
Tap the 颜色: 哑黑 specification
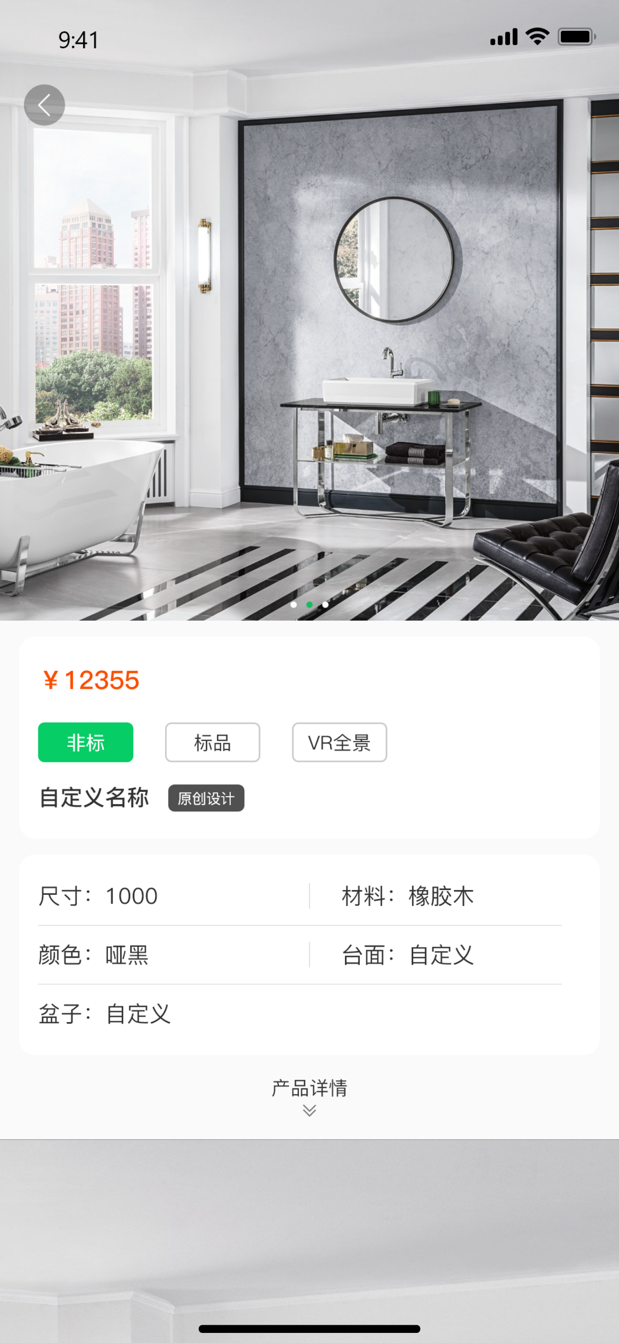94,955
